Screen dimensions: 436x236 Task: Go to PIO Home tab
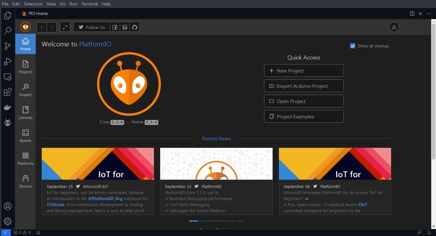point(35,14)
